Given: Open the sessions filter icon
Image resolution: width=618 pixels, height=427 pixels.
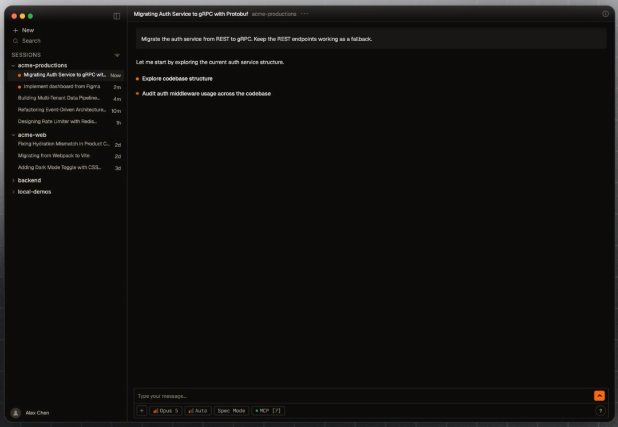Looking at the screenshot, I should coord(117,55).
